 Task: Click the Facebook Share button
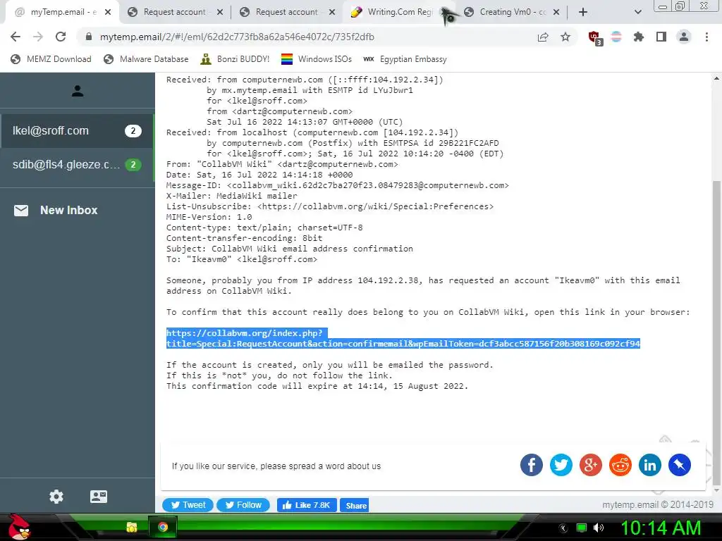pos(355,505)
